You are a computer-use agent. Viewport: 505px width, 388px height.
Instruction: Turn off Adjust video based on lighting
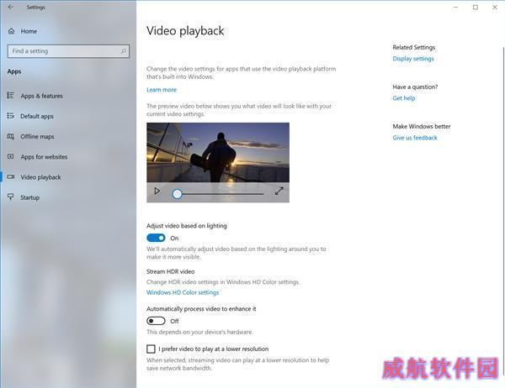click(x=156, y=238)
